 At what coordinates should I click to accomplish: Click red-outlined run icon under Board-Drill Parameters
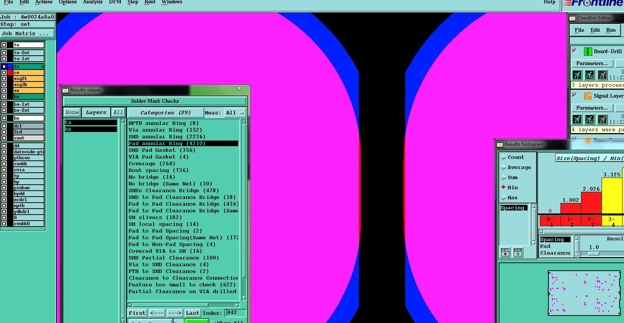[602, 75]
